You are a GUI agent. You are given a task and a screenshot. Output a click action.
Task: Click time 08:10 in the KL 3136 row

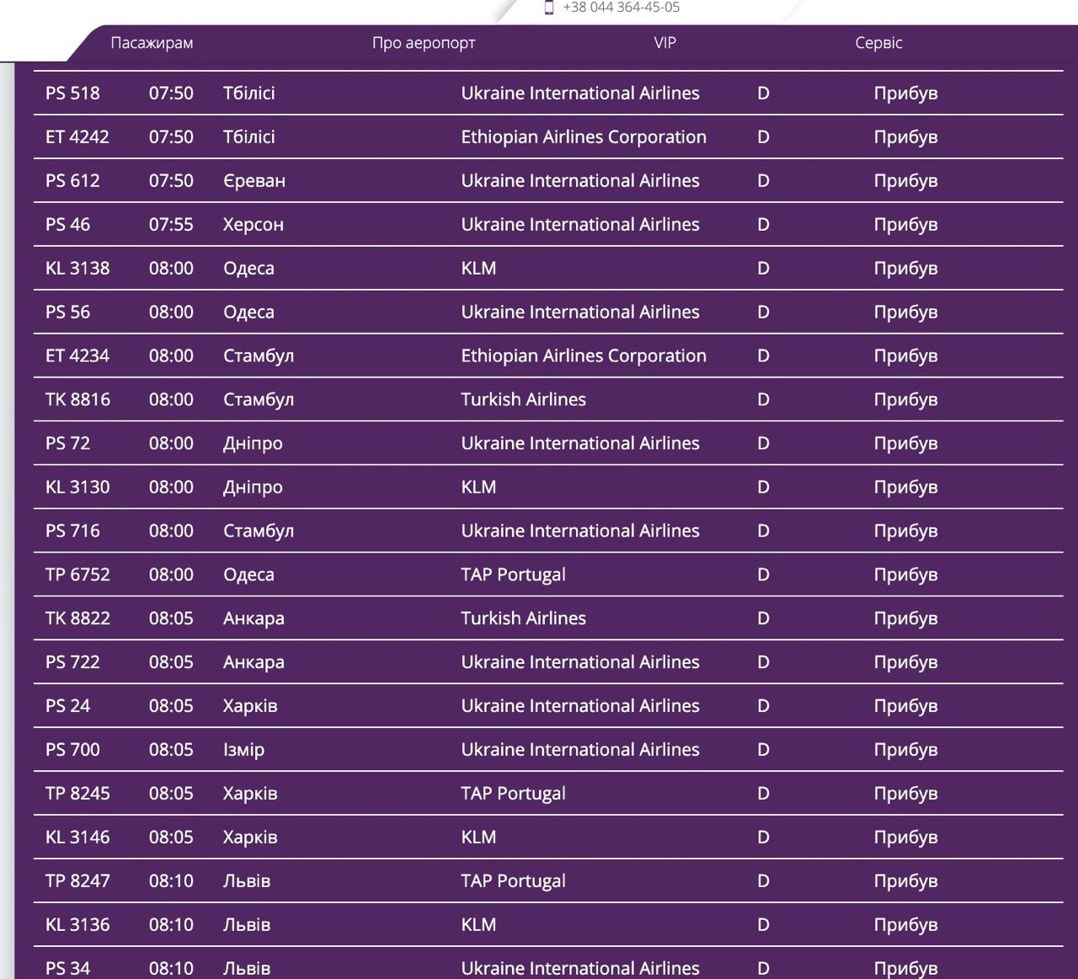click(x=171, y=926)
